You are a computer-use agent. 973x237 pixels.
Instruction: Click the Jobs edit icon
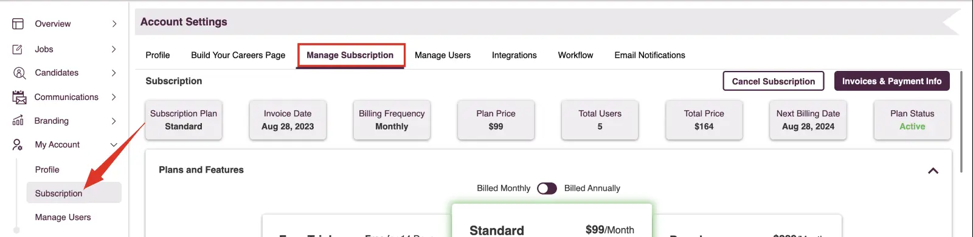coord(18,49)
